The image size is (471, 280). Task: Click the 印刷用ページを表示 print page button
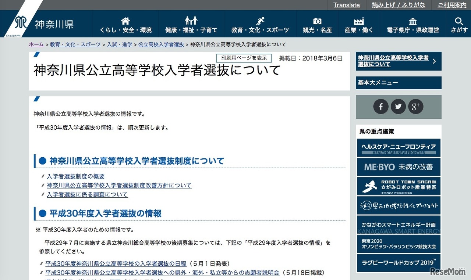pyautogui.click(x=244, y=58)
